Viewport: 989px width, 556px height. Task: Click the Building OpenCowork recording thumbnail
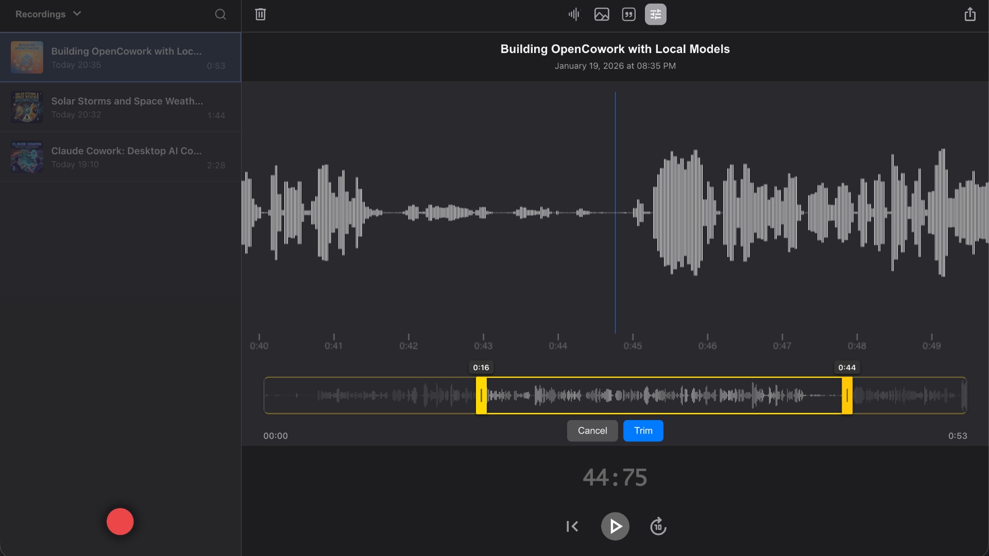pyautogui.click(x=27, y=57)
